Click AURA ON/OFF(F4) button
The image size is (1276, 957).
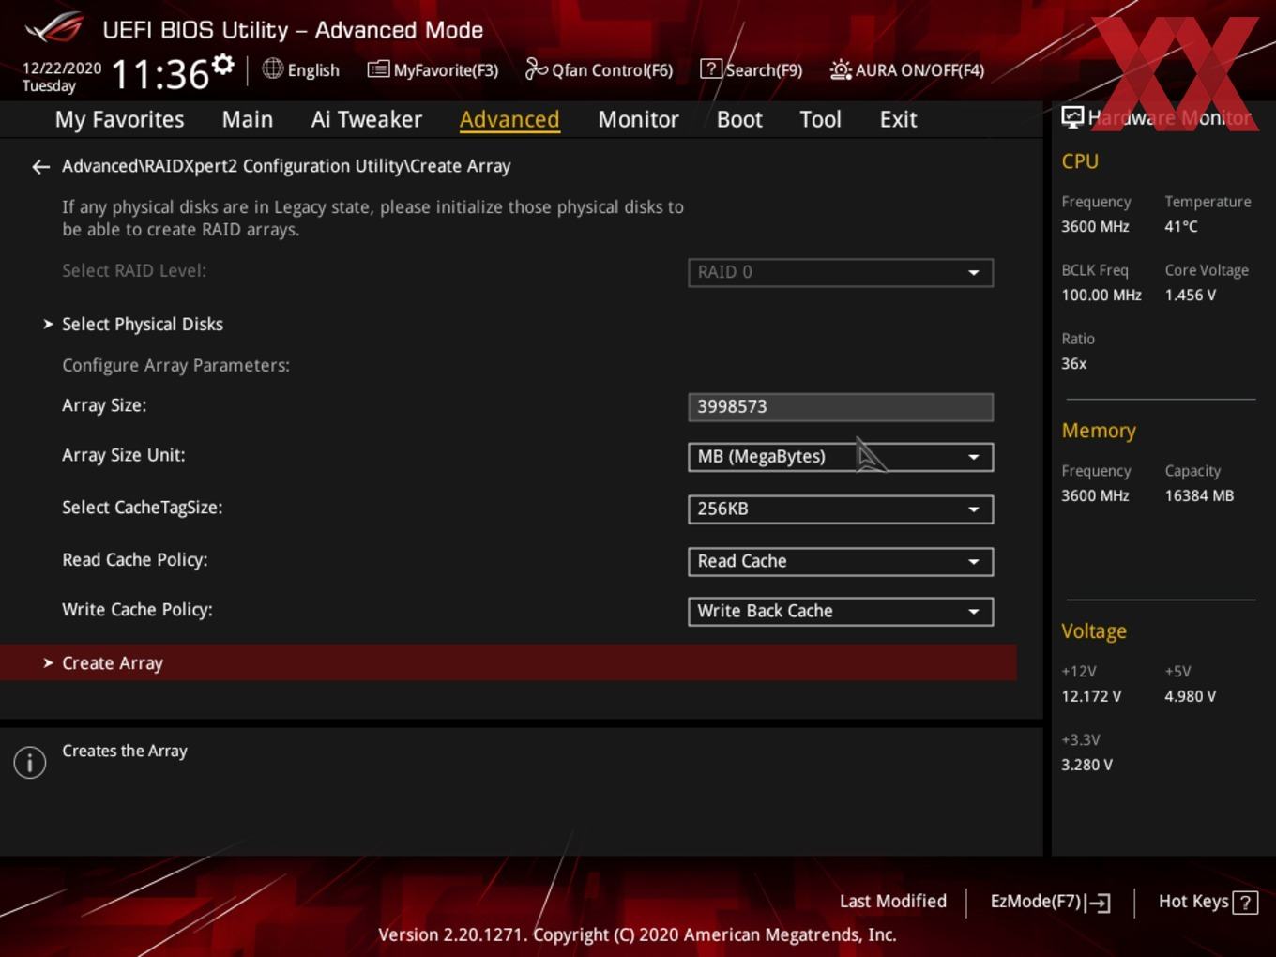tap(907, 70)
